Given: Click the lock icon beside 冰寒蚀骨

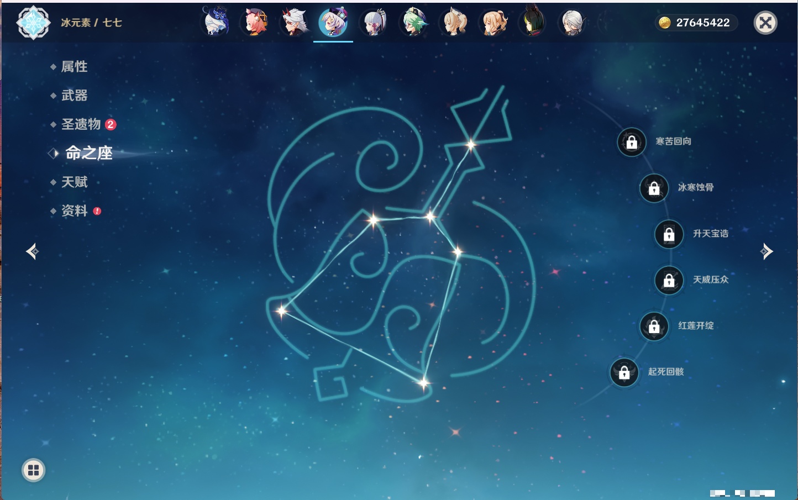Looking at the screenshot, I should point(654,188).
